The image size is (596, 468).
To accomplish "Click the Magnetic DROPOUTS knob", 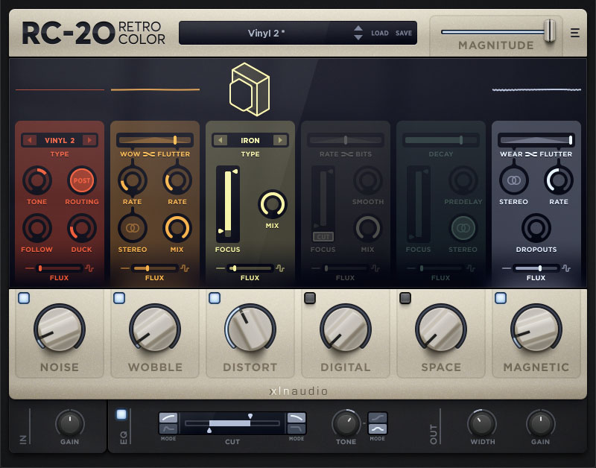I will click(x=536, y=228).
